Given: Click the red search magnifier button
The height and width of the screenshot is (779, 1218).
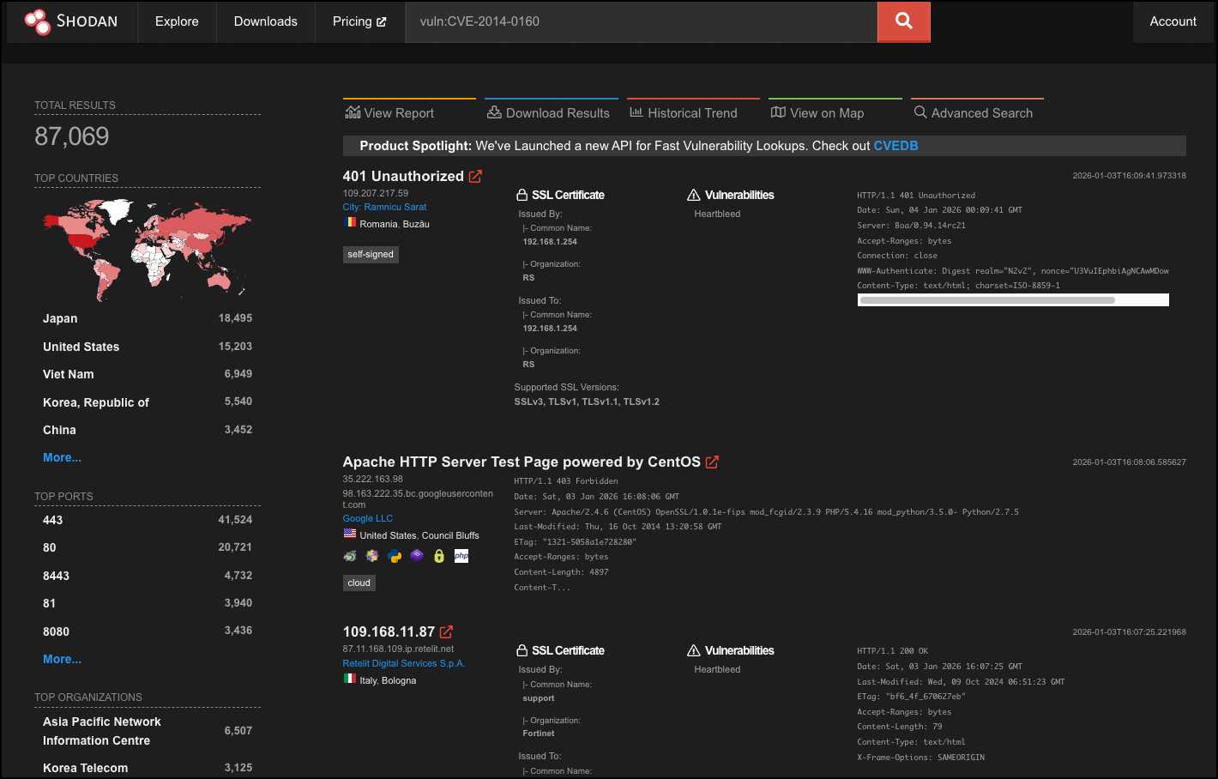Looking at the screenshot, I should (x=903, y=21).
